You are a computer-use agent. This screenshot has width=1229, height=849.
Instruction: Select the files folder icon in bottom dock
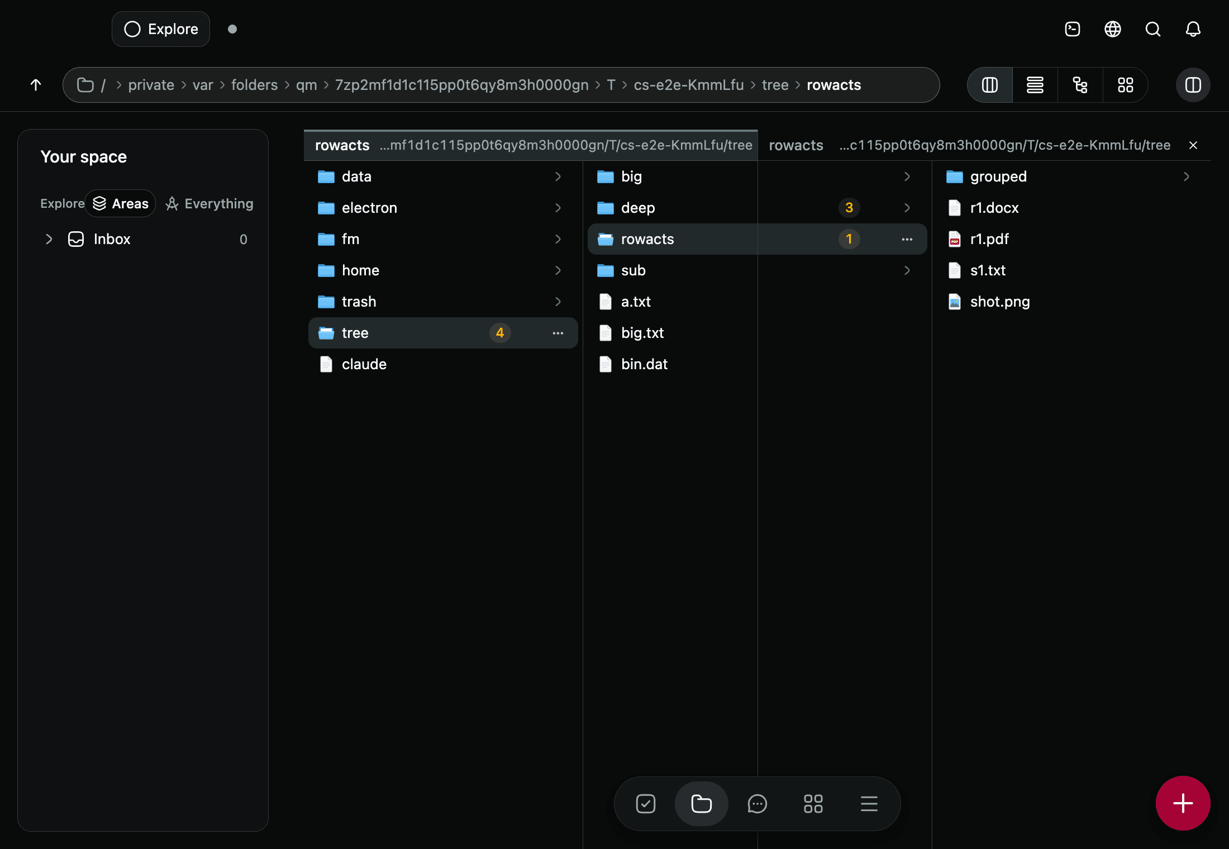coord(702,804)
